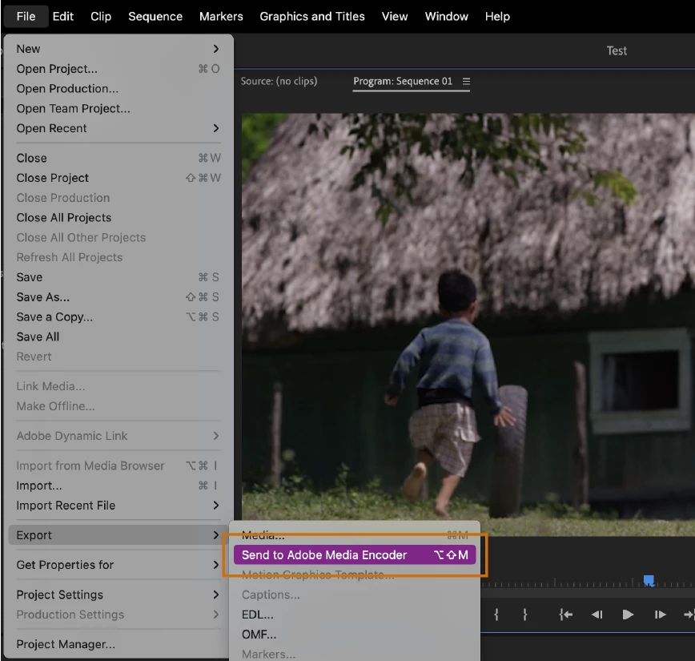Open the Sequence menu

pos(155,16)
